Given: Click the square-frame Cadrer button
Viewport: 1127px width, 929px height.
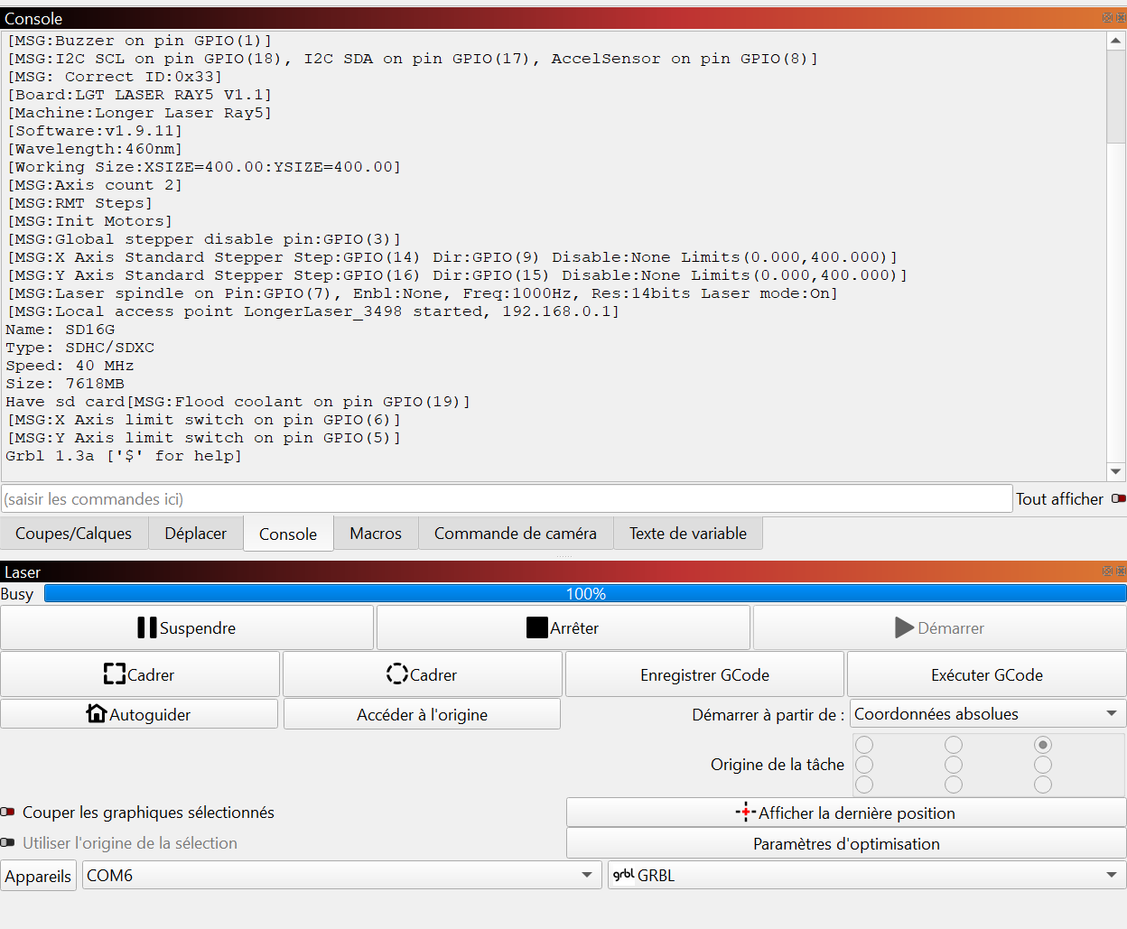Looking at the screenshot, I should click(140, 674).
